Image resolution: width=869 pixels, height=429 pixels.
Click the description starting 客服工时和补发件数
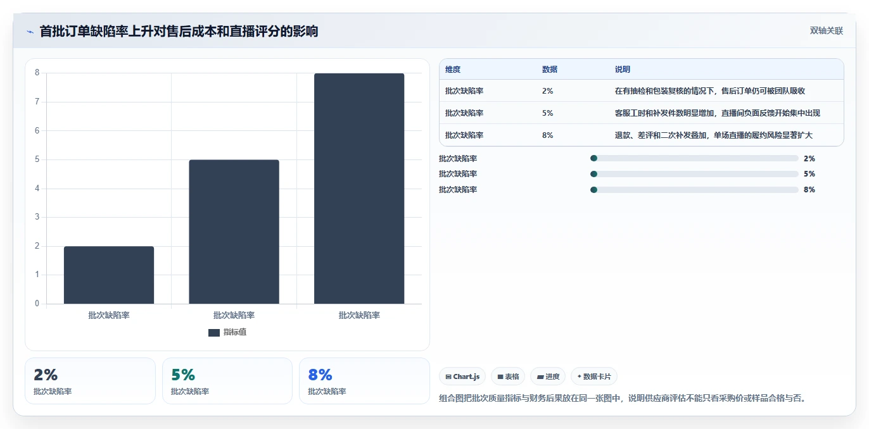pos(718,113)
